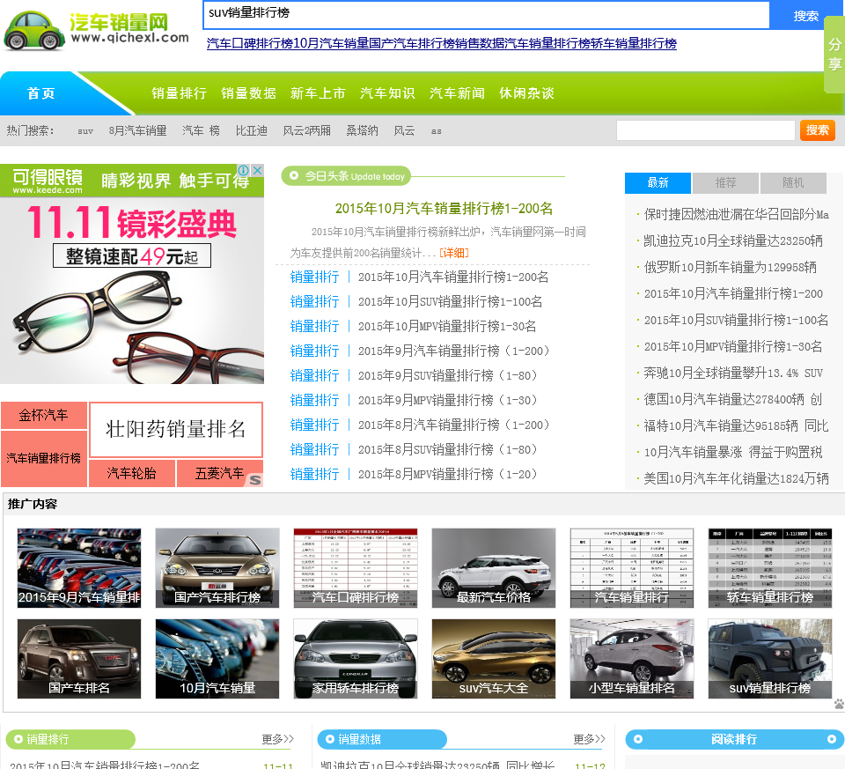The width and height of the screenshot is (845, 769).
Task: Open 2015年8月汽车销量排行榜（1-200）
Action: 454,425
